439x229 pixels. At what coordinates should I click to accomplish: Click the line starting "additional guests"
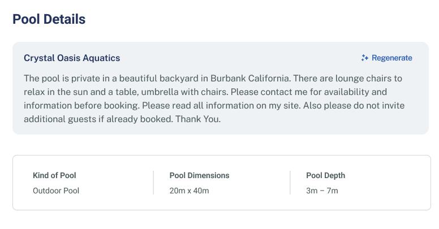[122, 119]
